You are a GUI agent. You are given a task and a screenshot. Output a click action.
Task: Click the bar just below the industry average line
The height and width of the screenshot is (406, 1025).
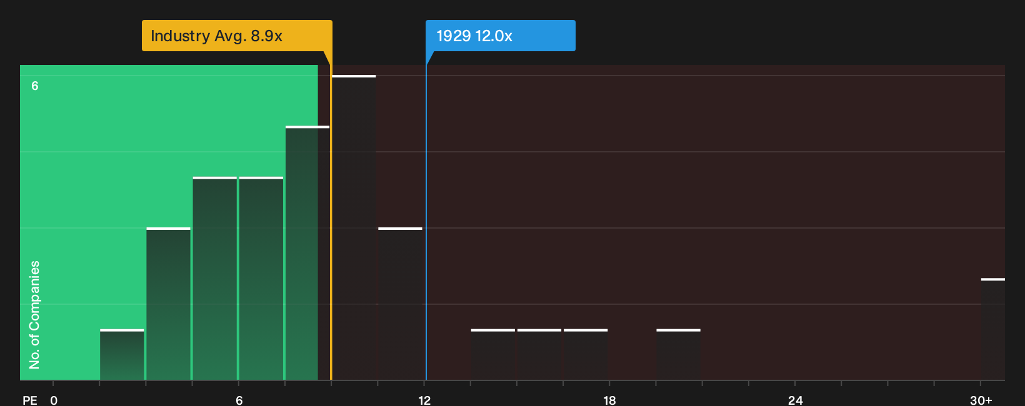point(307,253)
